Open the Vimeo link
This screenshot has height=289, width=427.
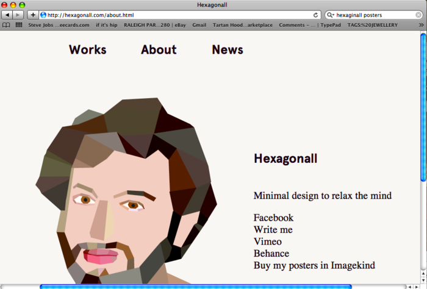pos(267,241)
